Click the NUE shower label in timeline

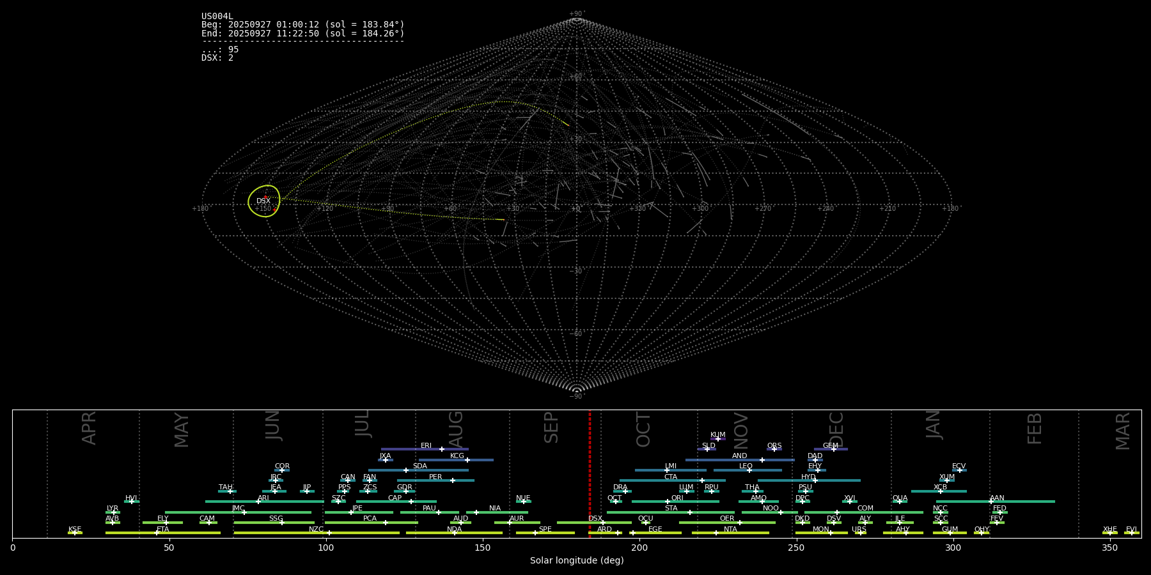pos(523,498)
